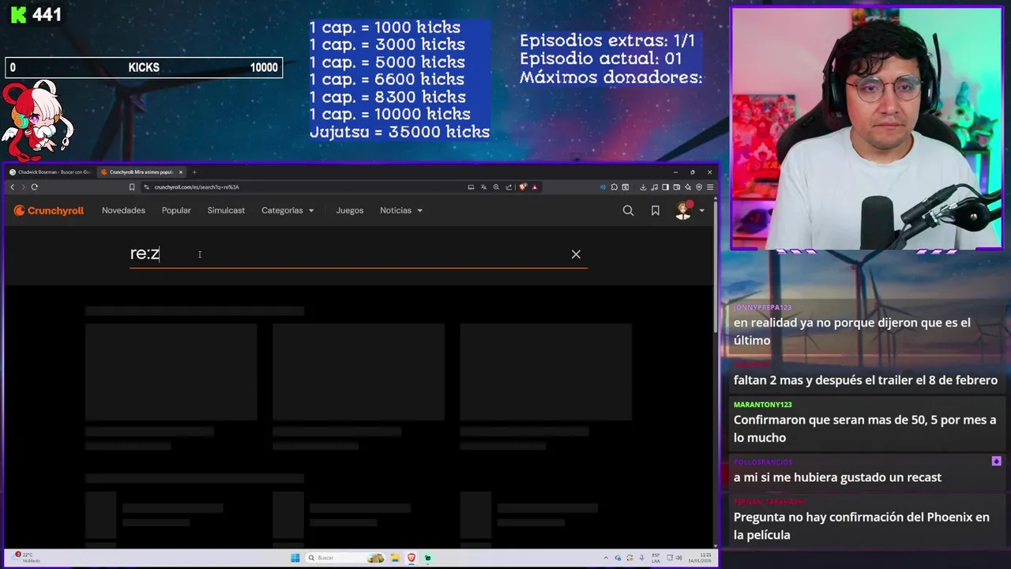This screenshot has height=569, width=1011.
Task: Click the username MARANTONY123 in chat
Action: [762, 405]
